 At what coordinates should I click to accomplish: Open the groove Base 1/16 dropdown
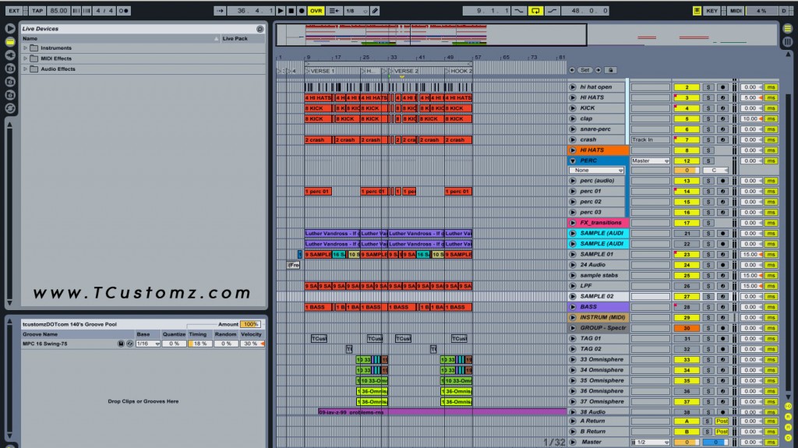148,344
